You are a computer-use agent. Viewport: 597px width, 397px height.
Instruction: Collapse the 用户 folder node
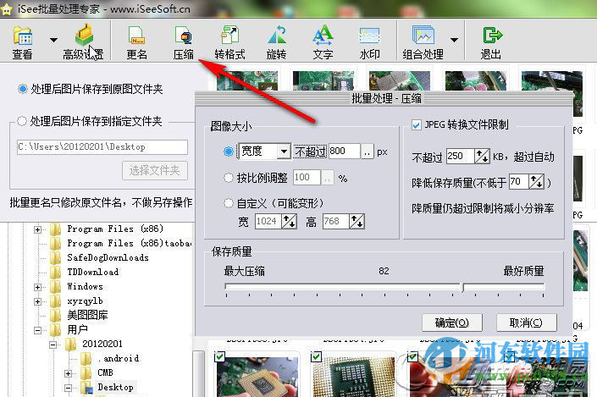tap(38, 330)
